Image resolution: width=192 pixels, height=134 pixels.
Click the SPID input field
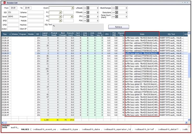click(13, 21)
